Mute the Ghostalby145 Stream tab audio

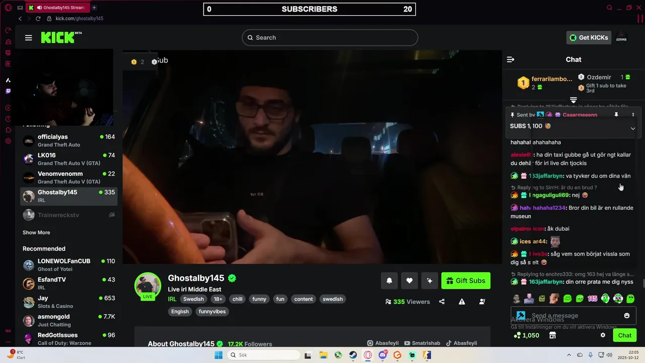39,8
